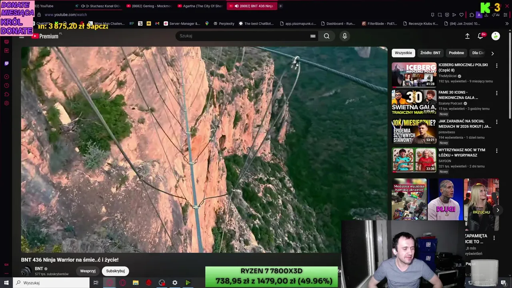Open the FilterBlade - PoE1 bookmark
The image size is (512, 288).
click(379, 24)
